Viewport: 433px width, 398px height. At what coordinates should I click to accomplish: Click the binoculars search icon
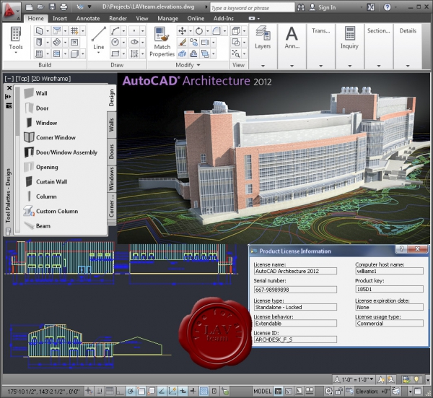[301, 7]
